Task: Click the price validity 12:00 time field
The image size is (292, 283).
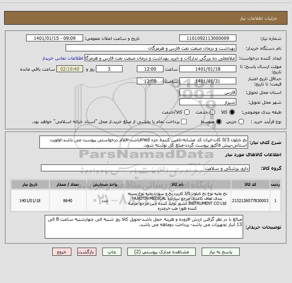Action: (150, 81)
